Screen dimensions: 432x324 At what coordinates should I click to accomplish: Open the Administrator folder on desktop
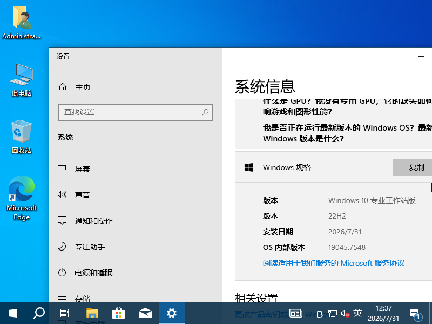(x=22, y=23)
